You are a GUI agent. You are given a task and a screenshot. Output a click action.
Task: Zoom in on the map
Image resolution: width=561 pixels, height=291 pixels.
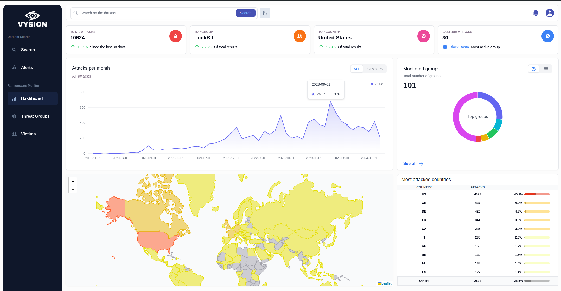[73, 181]
